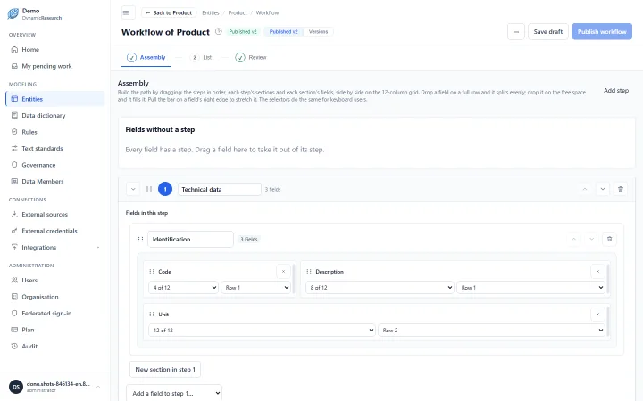Image resolution: width=643 pixels, height=401 pixels.
Task: Open the Text standards page
Action: pyautogui.click(x=55, y=148)
